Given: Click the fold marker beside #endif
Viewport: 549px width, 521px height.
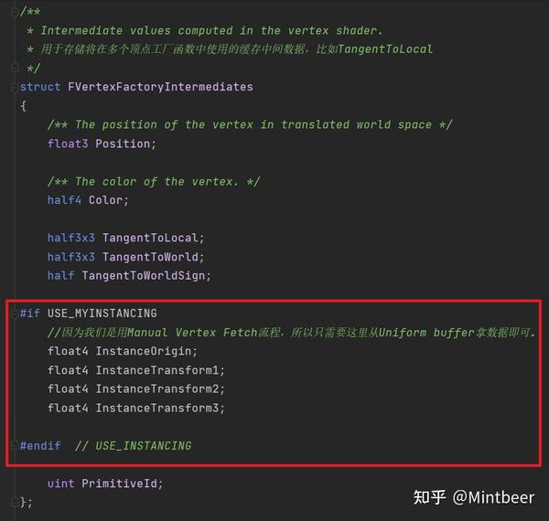Looking at the screenshot, I should coord(14,445).
